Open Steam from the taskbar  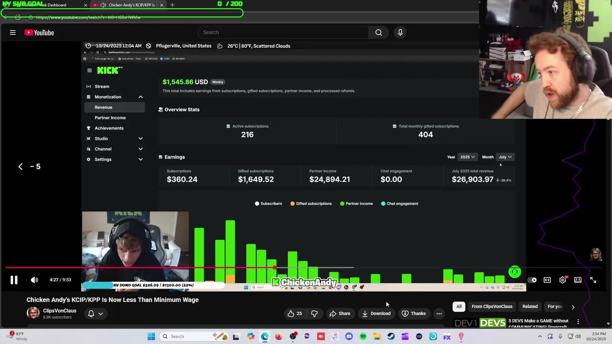(x=391, y=336)
